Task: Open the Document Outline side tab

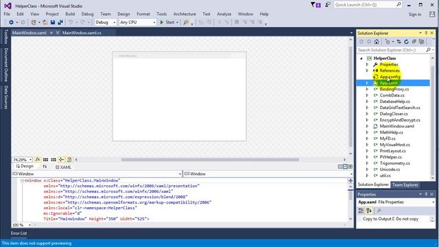Action: [6, 64]
